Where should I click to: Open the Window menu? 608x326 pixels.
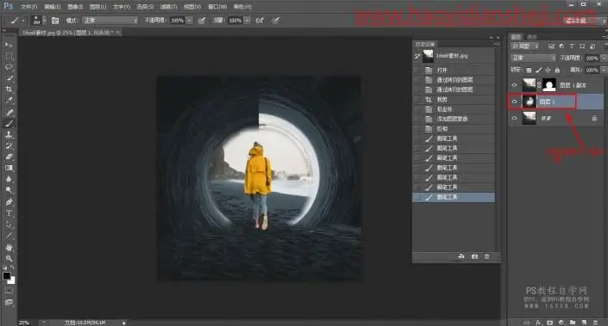point(217,7)
